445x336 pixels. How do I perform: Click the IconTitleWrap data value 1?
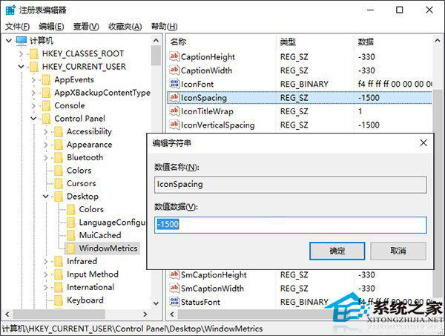click(x=360, y=111)
